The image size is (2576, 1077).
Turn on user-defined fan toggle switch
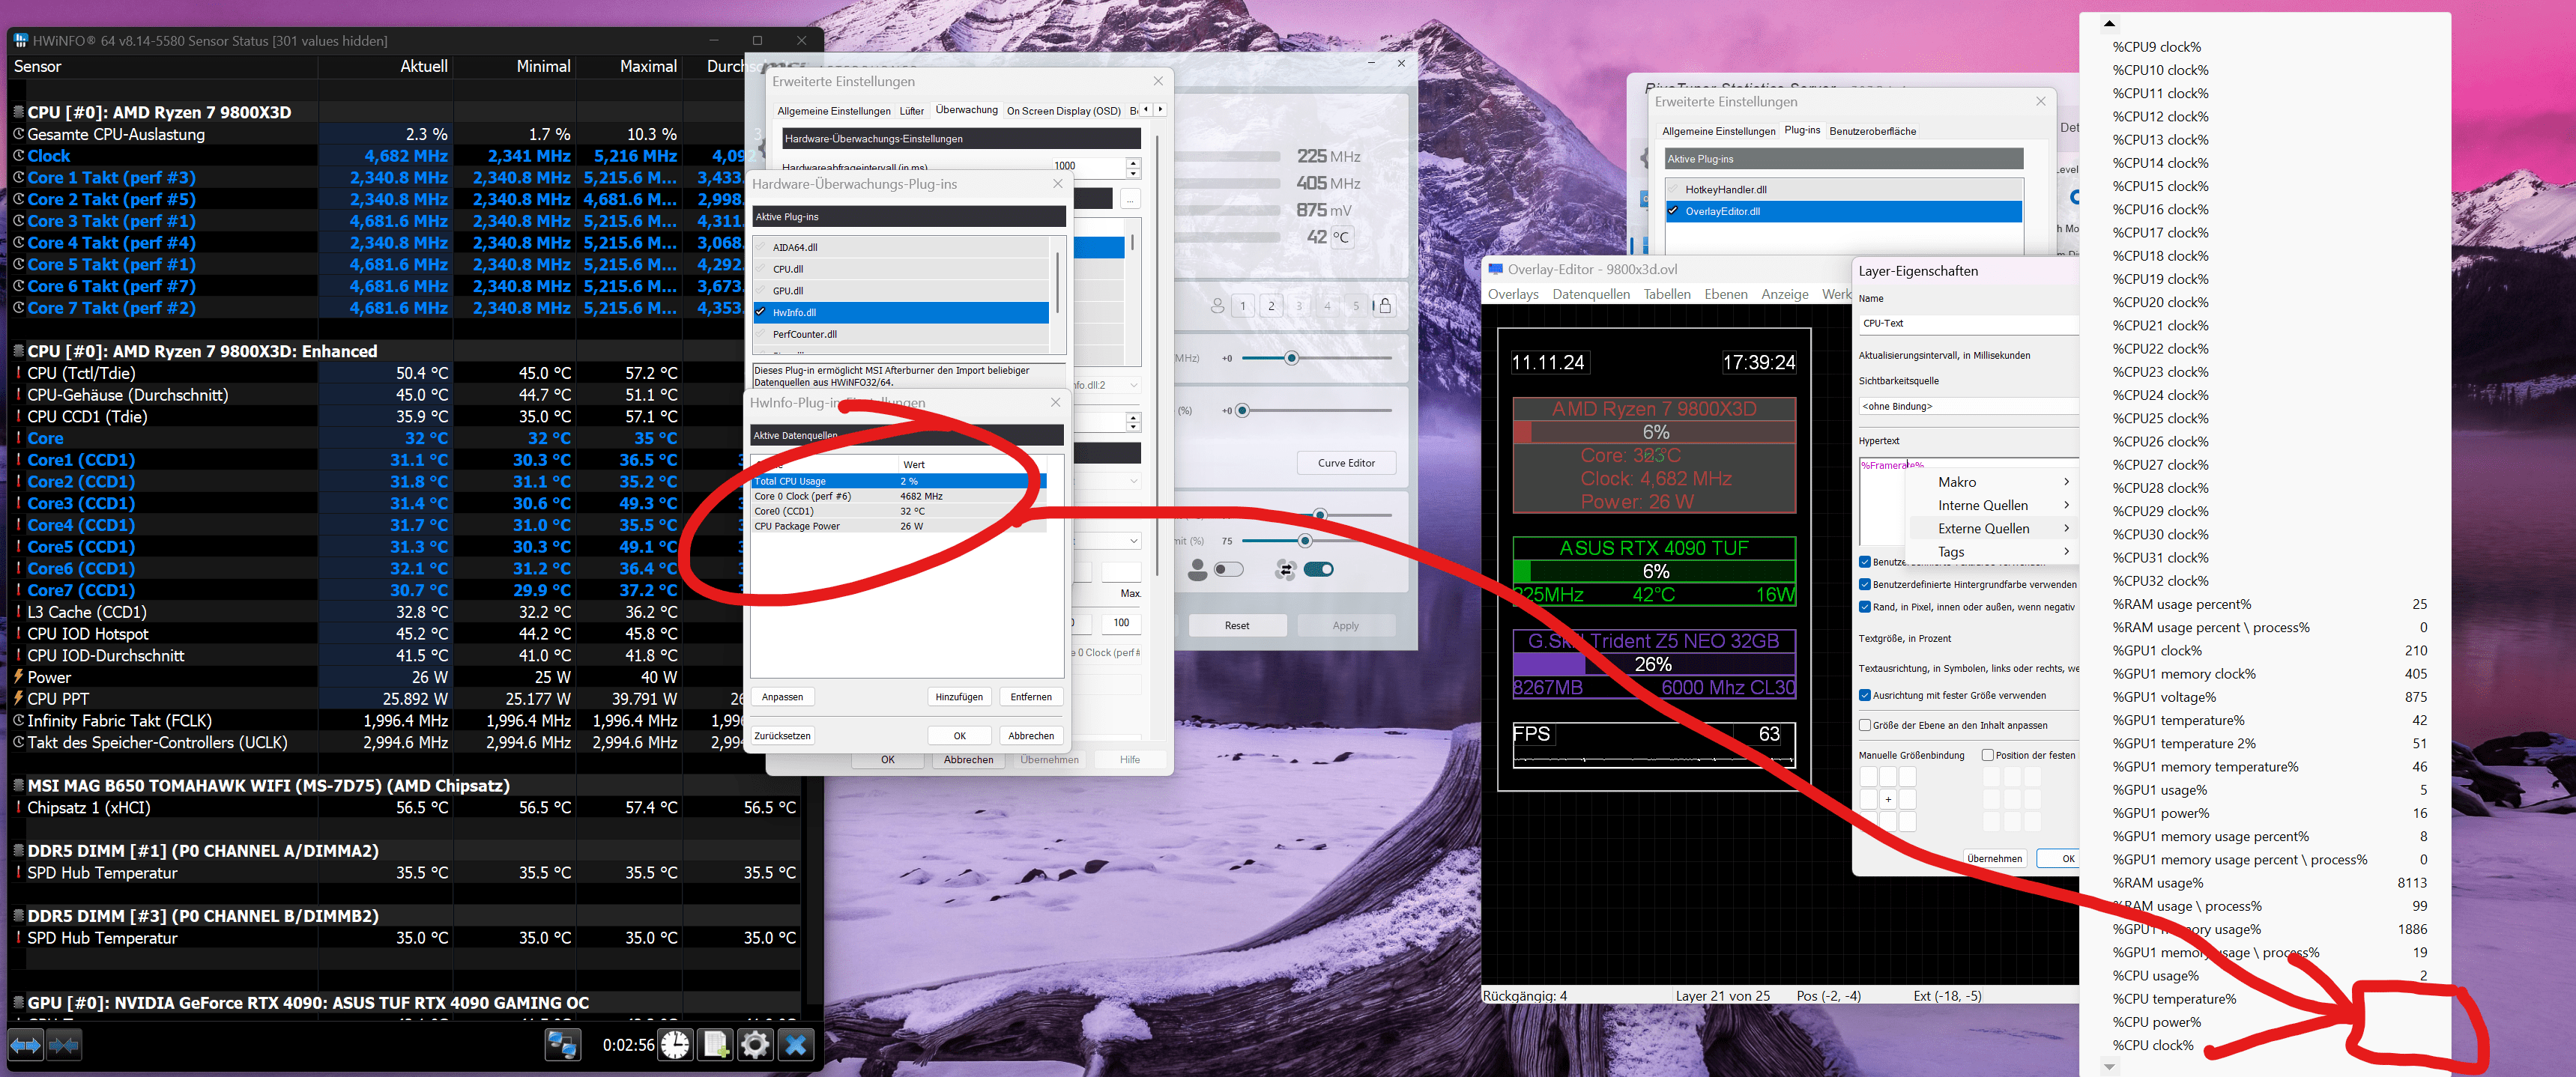tap(1228, 570)
